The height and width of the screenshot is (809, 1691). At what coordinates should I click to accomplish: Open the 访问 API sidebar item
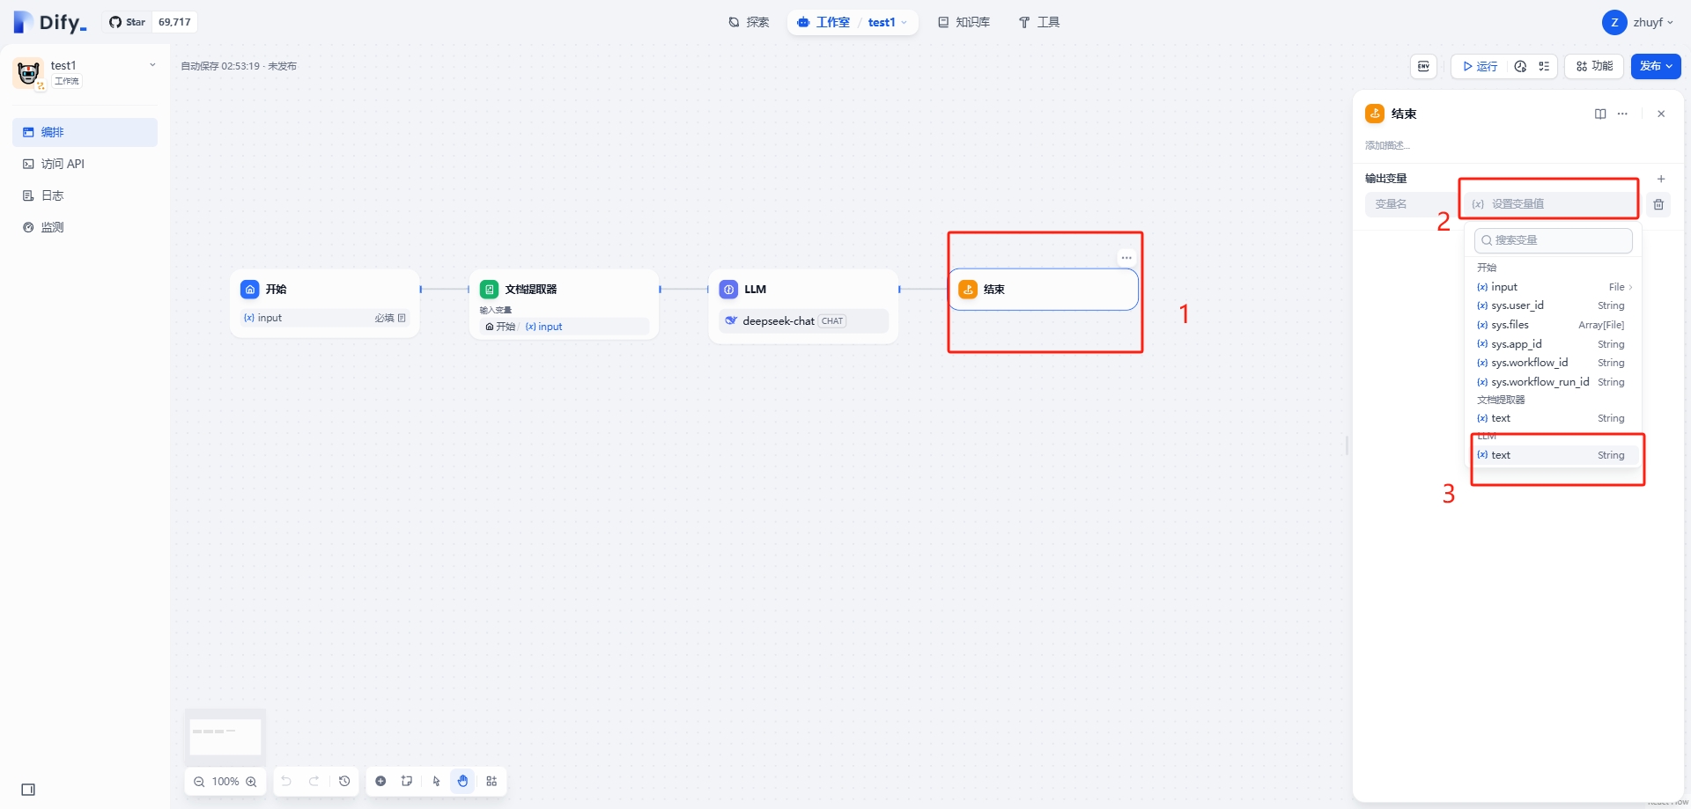tap(63, 164)
